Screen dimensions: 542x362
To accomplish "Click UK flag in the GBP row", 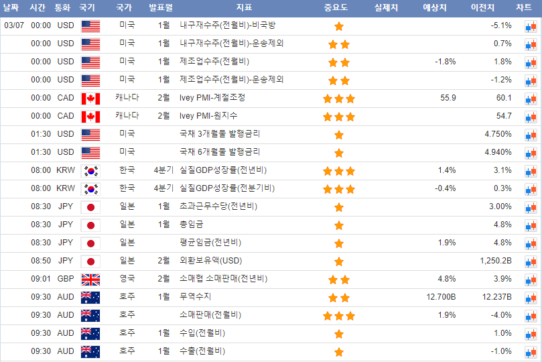I will (x=90, y=279).
